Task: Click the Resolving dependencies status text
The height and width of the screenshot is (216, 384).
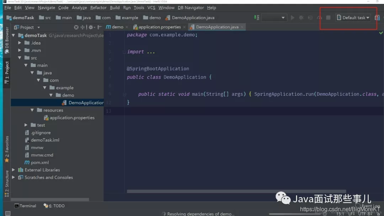Action: tap(201, 214)
